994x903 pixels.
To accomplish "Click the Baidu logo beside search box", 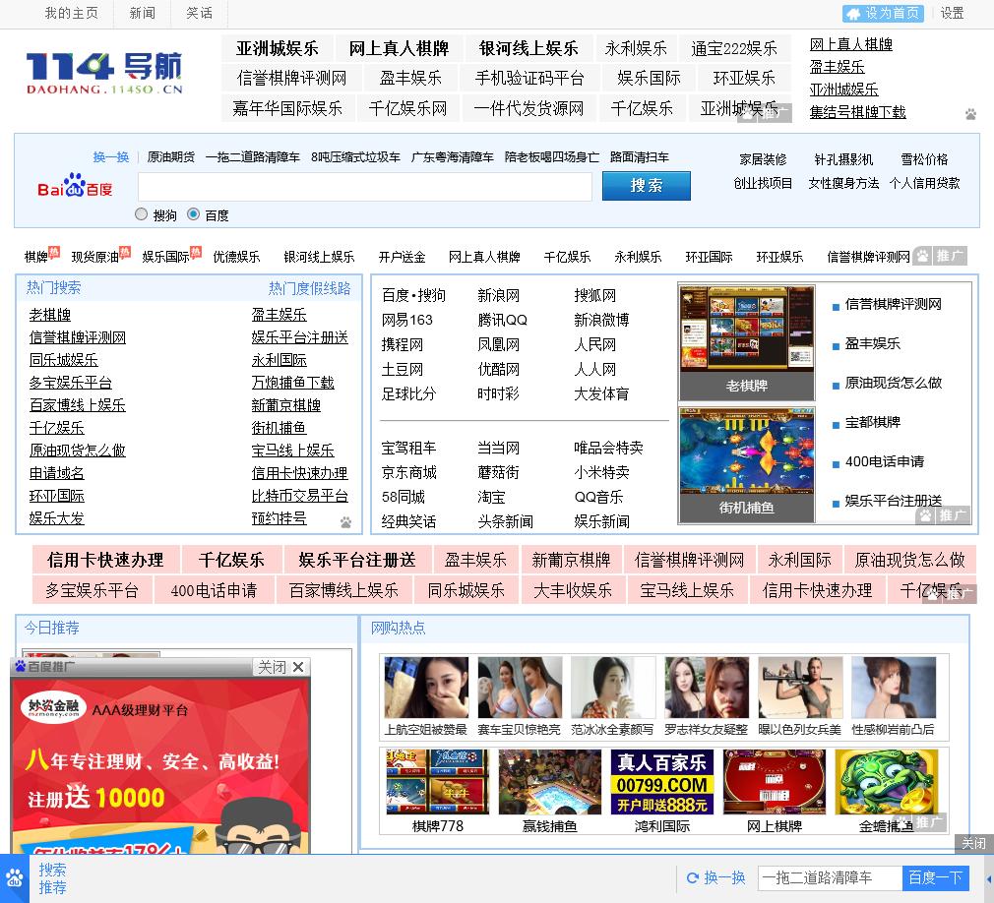I will pos(75,186).
